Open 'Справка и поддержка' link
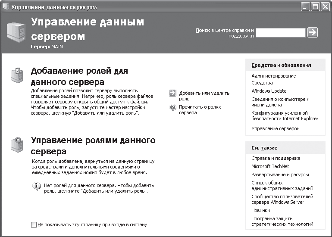The image size is (332, 237). tap(276, 158)
